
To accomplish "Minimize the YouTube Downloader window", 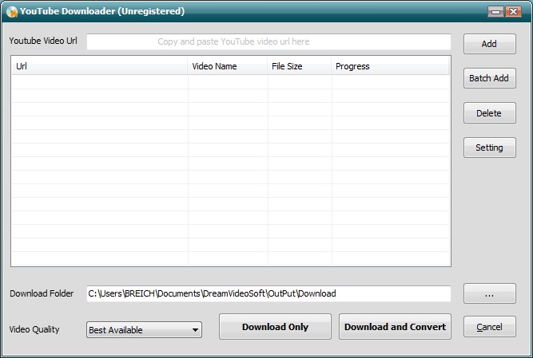I will tap(495, 12).
